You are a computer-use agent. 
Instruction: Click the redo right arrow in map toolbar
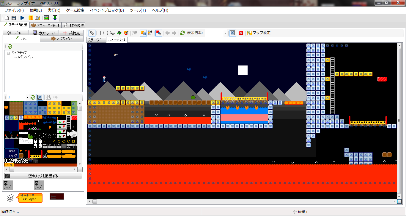click(174, 33)
